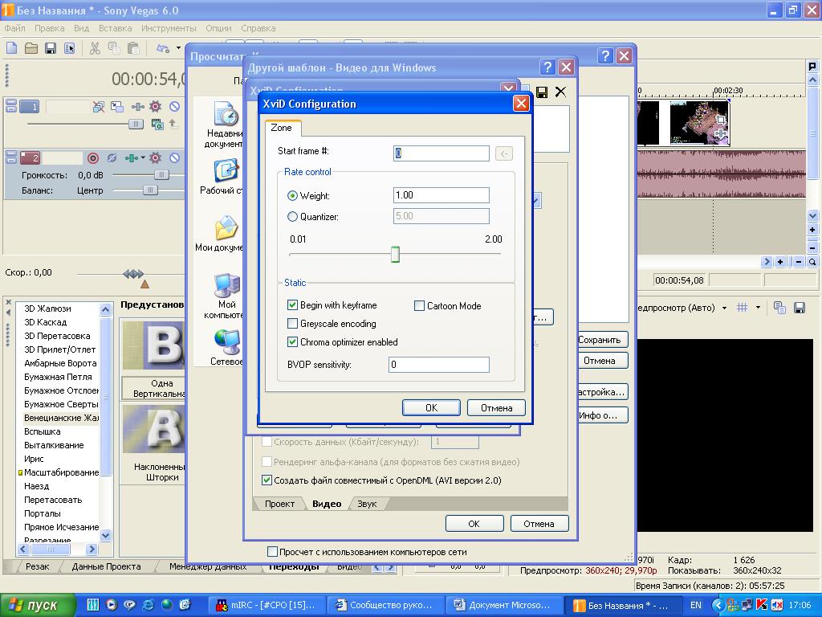Select the Quantizer radio button
822x617 pixels.
(x=292, y=216)
